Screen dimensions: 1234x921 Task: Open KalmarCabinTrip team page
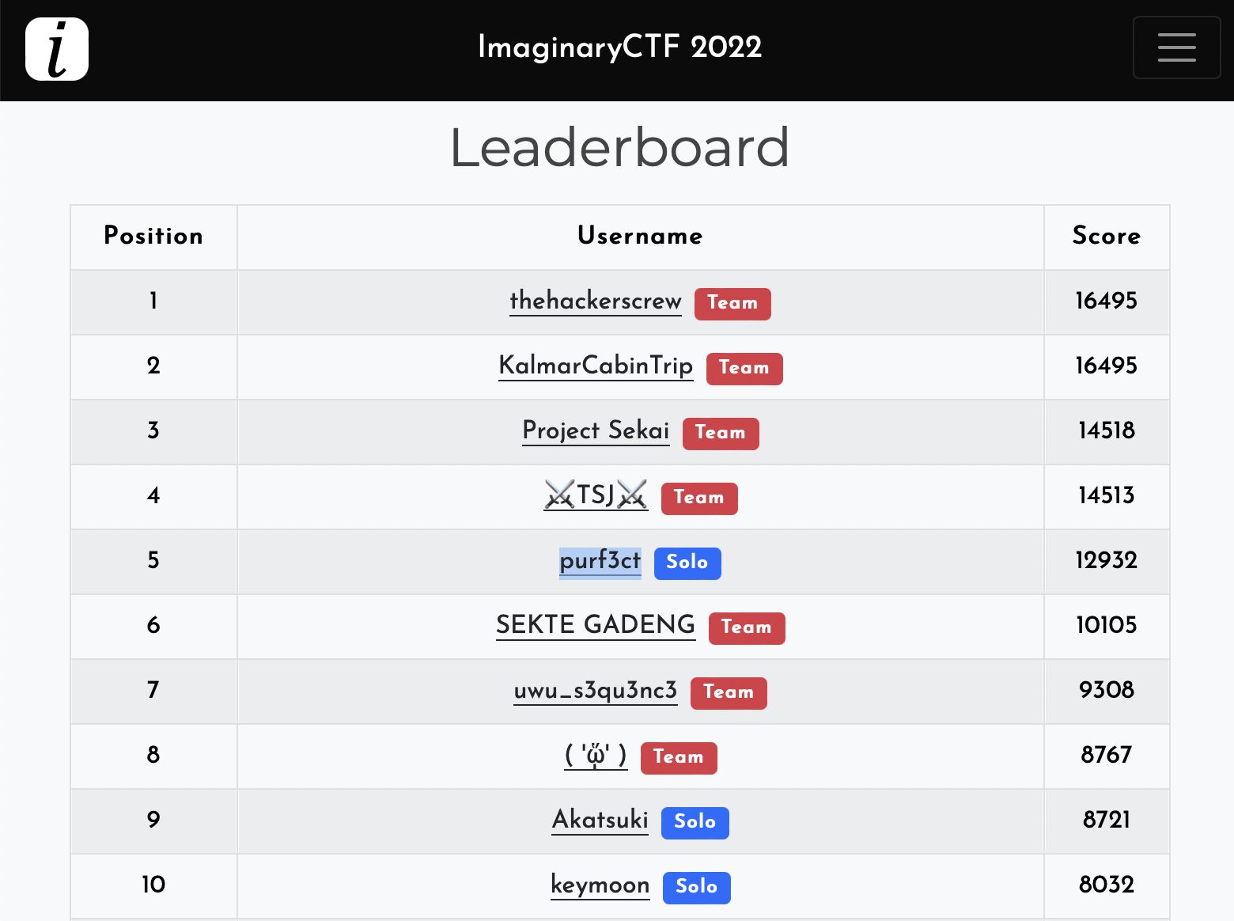596,366
